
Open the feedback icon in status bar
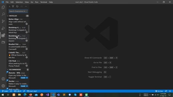coord(166,91)
